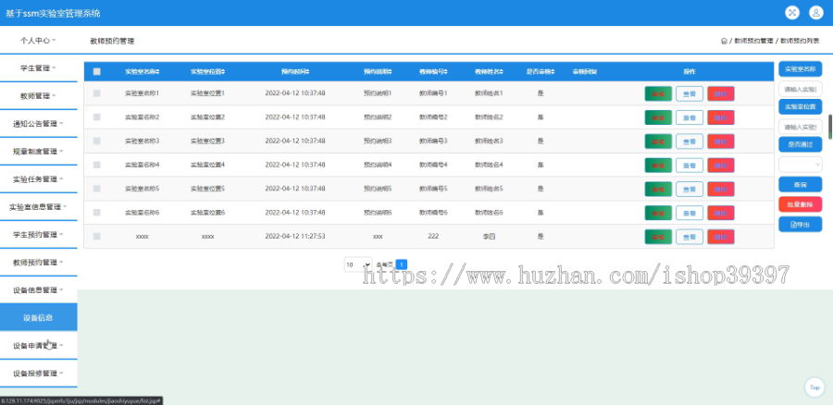
Task: Click the 基于ssm实验室管理系统 title
Action: (x=53, y=13)
